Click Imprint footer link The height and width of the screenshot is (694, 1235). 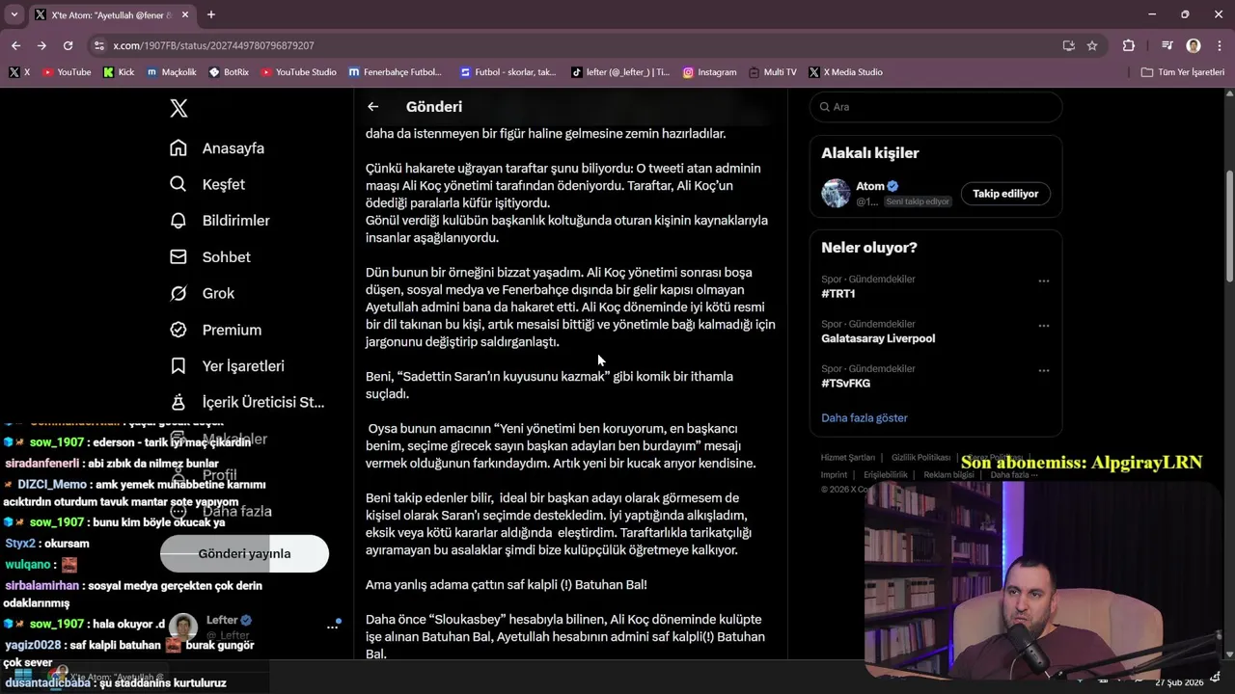(834, 475)
